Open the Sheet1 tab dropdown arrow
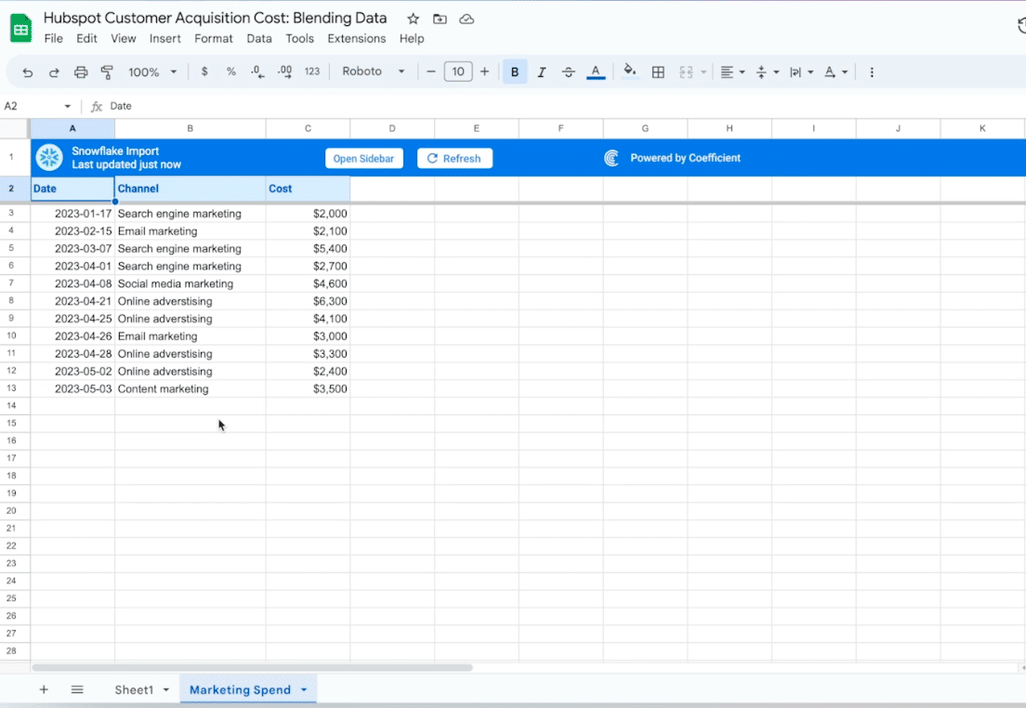Screen dimensions: 1026x708 tap(166, 689)
